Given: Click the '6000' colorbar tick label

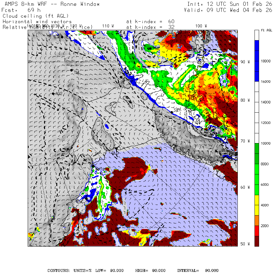Looking at the screenshot, I should click(x=265, y=185).
